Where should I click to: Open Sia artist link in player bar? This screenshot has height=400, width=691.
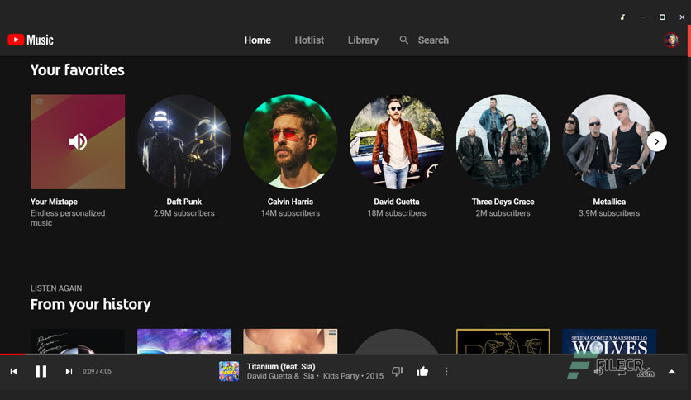(308, 376)
